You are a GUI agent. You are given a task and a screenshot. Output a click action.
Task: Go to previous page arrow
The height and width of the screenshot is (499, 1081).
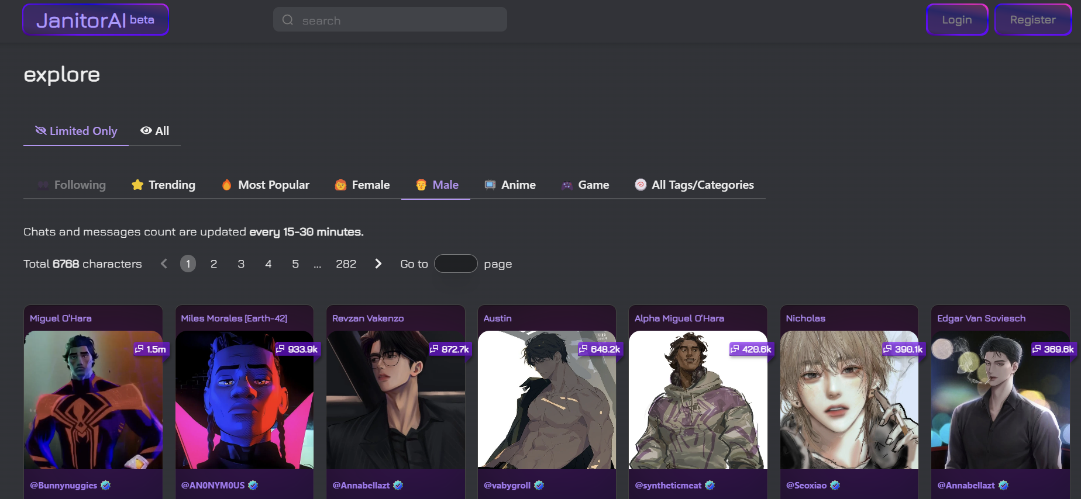(164, 264)
